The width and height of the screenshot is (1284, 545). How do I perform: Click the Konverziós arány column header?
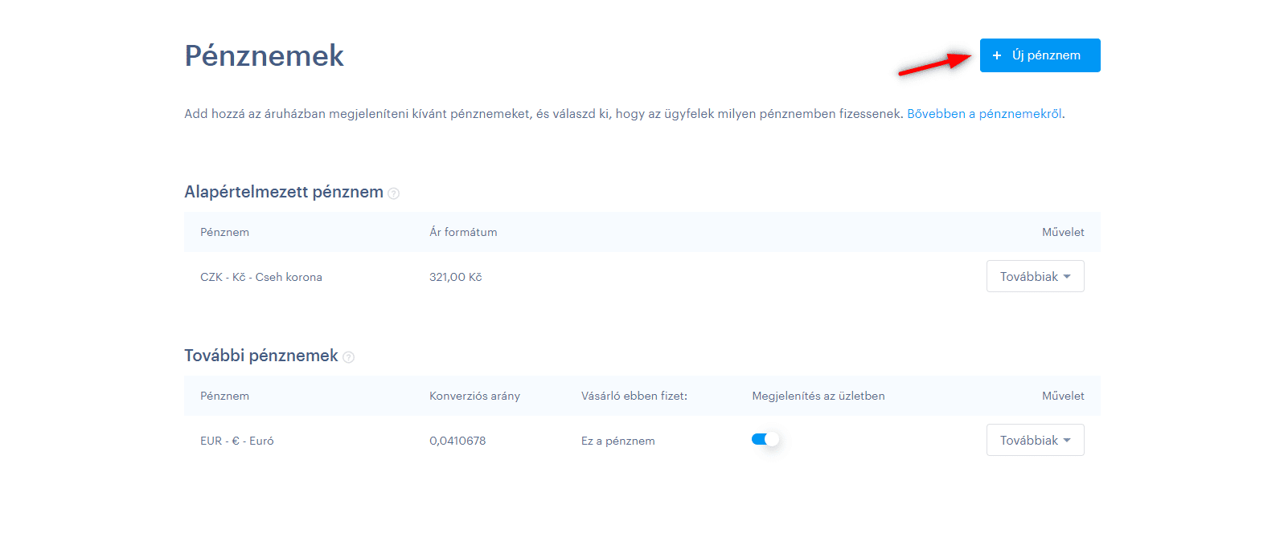point(474,396)
